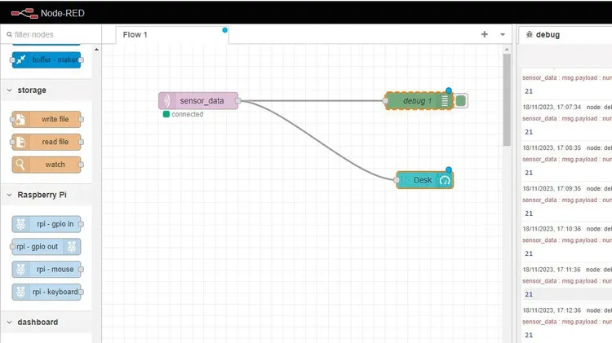Select the Desk gauge node
Viewport: 612px width, 343px height.
pyautogui.click(x=424, y=180)
